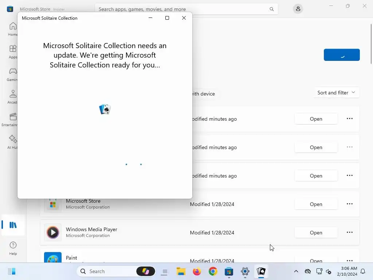Minimize the Solitaire Collection window

click(150, 18)
